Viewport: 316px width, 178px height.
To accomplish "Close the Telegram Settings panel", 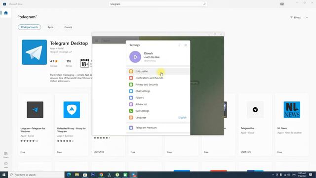I will pos(186,45).
